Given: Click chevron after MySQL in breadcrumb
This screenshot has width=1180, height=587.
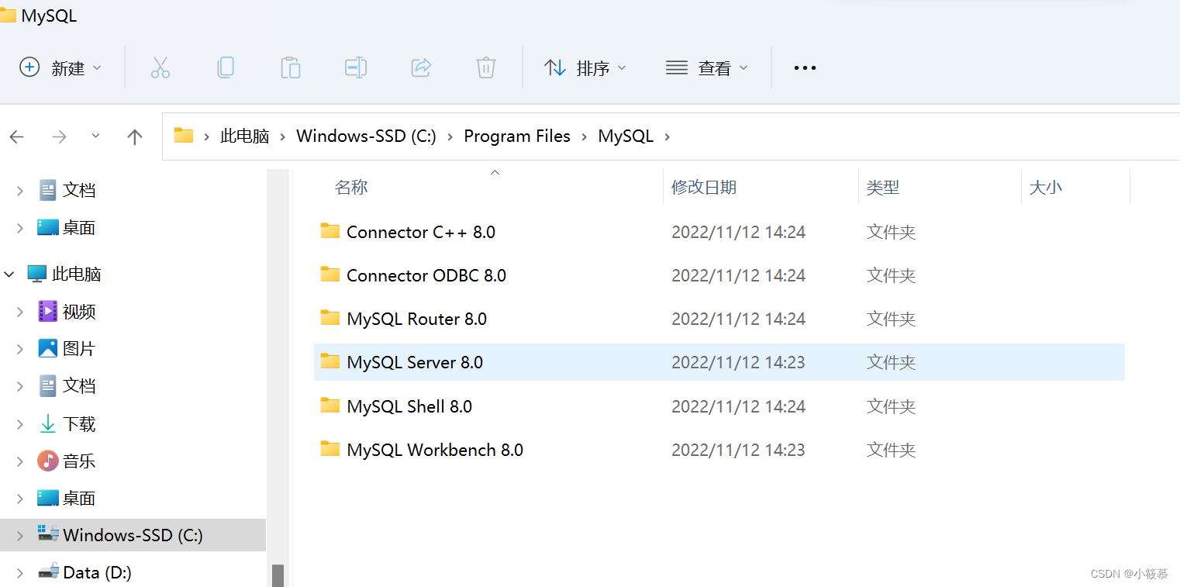Looking at the screenshot, I should [x=667, y=136].
